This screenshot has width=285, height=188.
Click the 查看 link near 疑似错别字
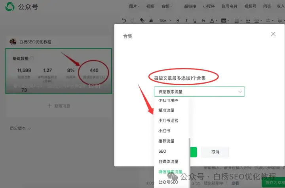235,183
